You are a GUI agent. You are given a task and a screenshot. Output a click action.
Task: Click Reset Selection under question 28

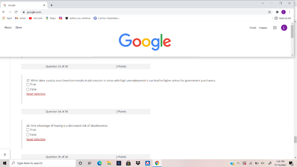(x=36, y=139)
